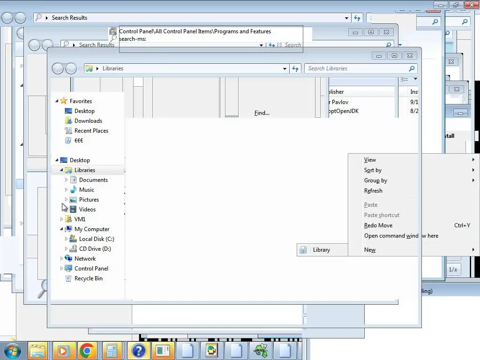480x360 pixels.
Task: Expand the Control Panel node
Action: [61, 269]
